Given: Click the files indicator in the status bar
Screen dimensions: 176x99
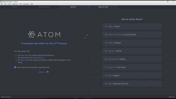Looking at the screenshot, I should (172, 97).
